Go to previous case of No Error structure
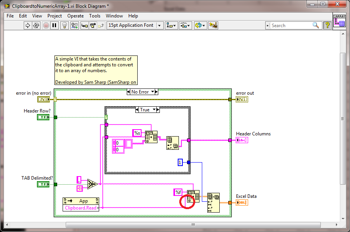Screen dimensions: 350x232 tap(128, 92)
